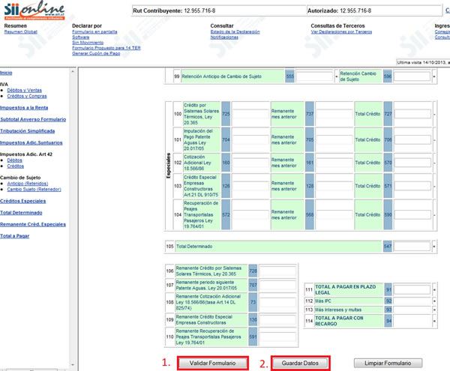This screenshot has width=450, height=371.
Task: Click the Total Determinado code 547 field
Action: point(412,246)
